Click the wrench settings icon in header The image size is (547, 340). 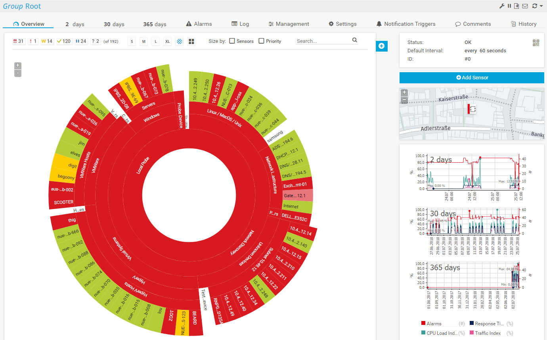501,6
